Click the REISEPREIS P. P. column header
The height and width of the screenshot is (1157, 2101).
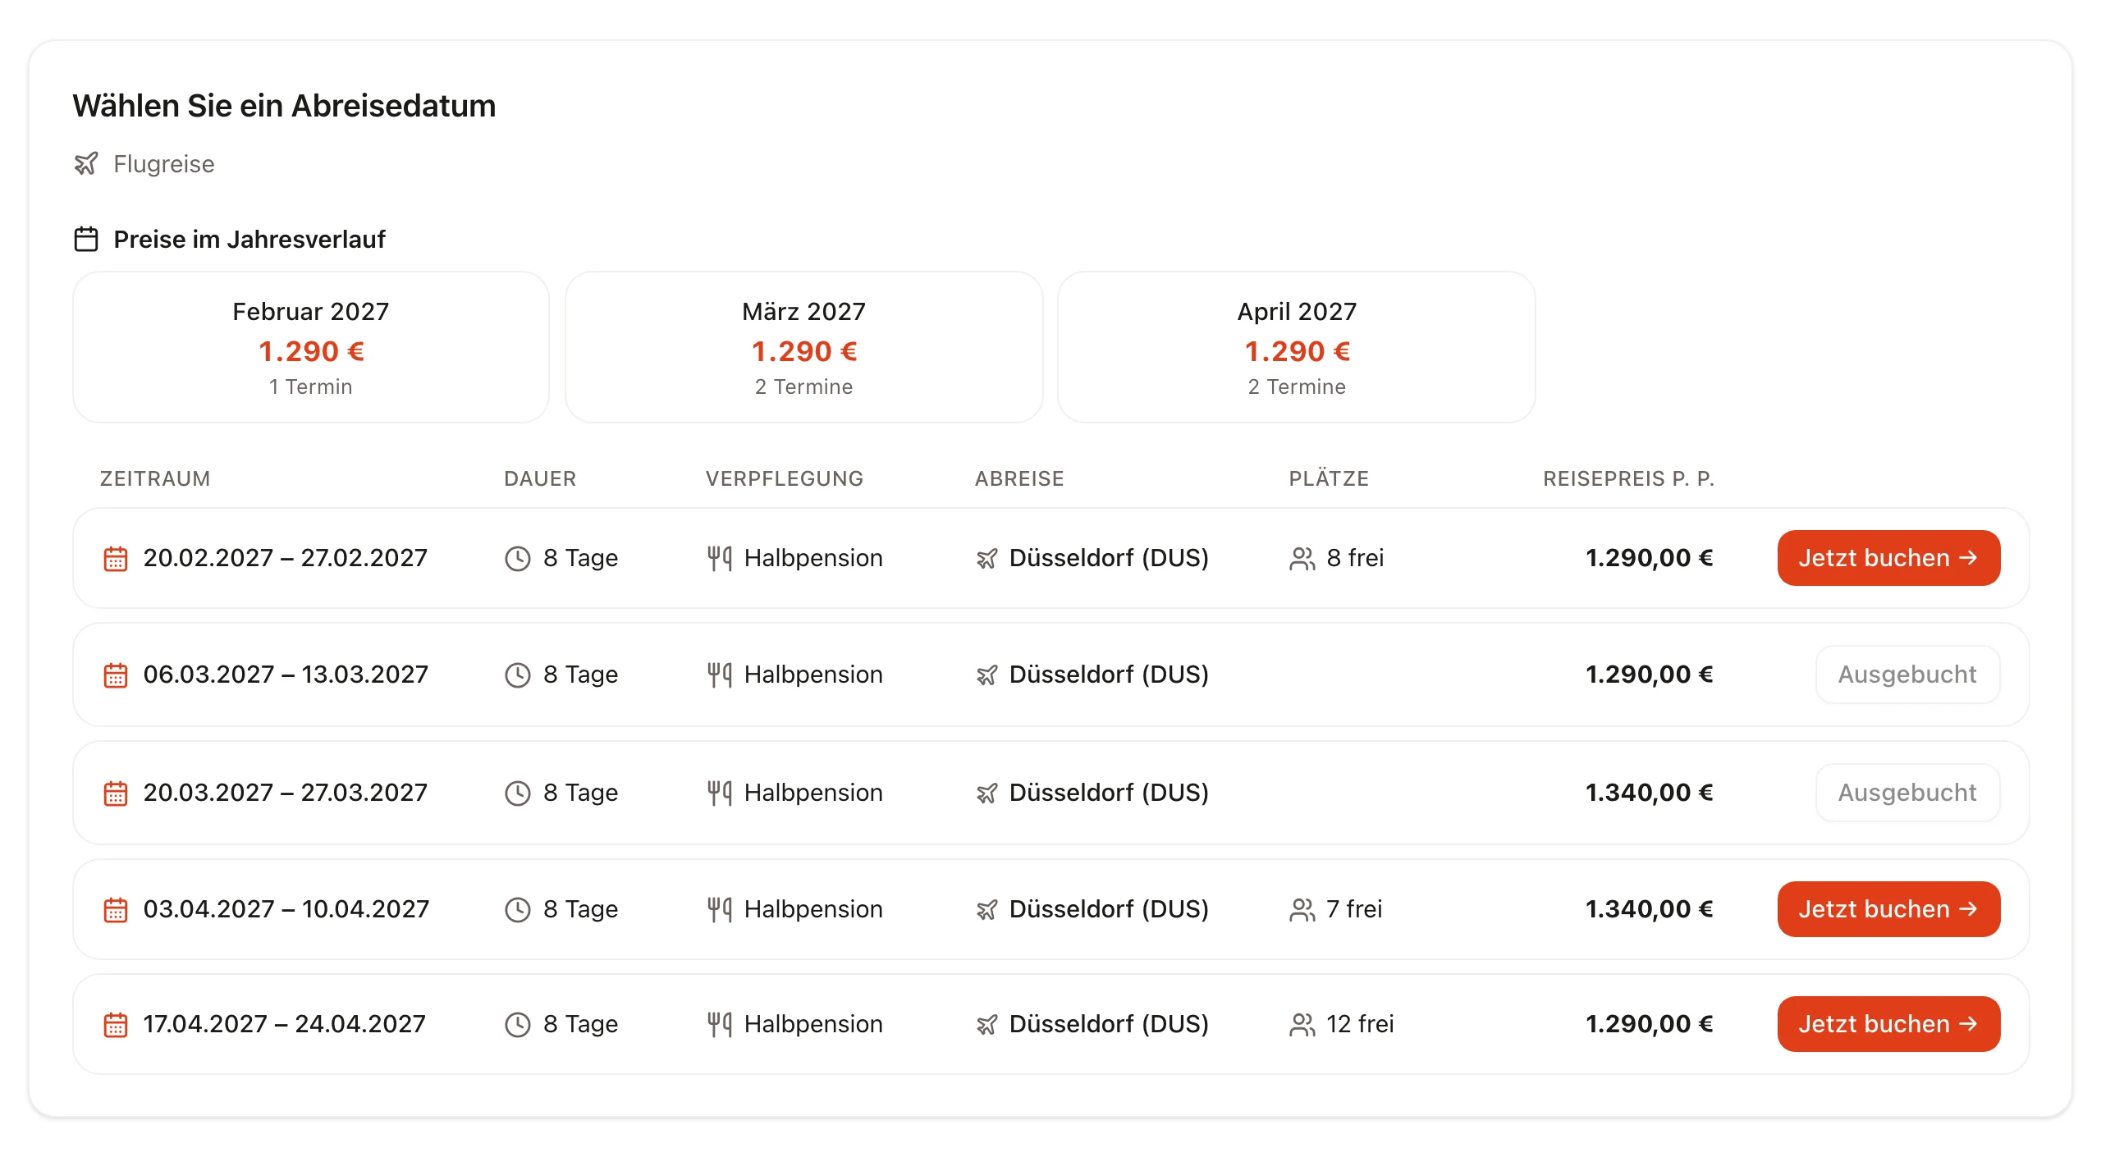coord(1628,478)
